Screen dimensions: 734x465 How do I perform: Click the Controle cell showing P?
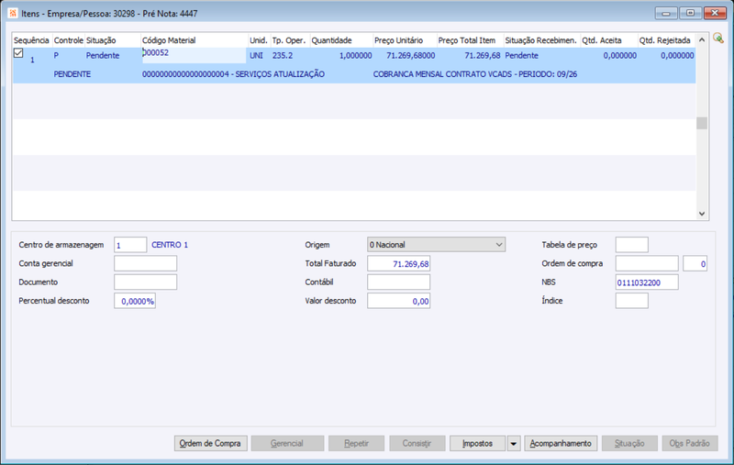coord(56,55)
